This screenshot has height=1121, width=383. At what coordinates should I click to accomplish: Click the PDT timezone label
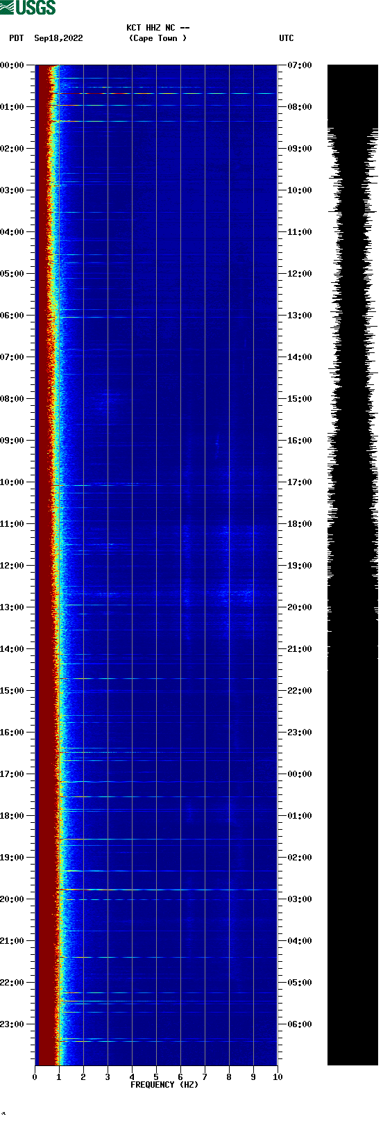coord(17,38)
